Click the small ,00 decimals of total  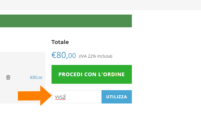[72, 56]
